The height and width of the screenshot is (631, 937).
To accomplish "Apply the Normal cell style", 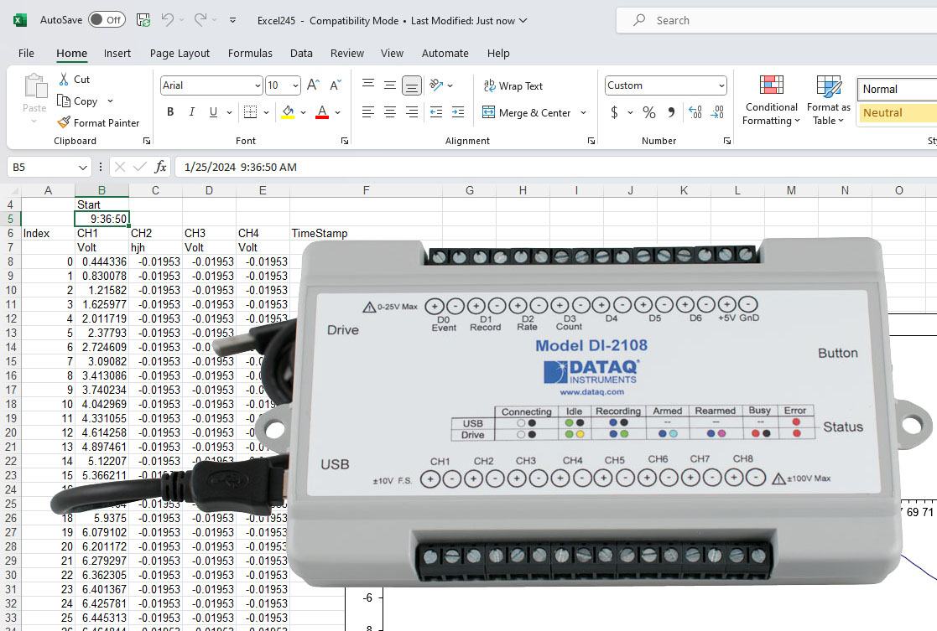I will pos(897,89).
